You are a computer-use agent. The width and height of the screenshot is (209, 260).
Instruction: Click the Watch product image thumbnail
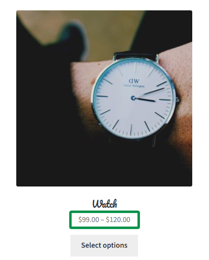104,98
